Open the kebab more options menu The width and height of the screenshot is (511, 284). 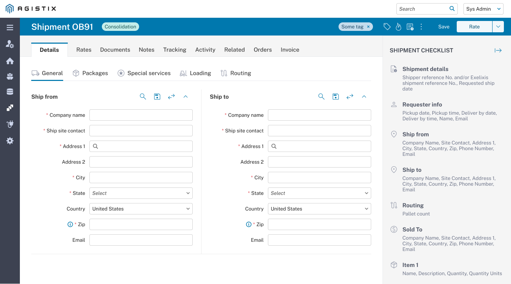pos(421,27)
